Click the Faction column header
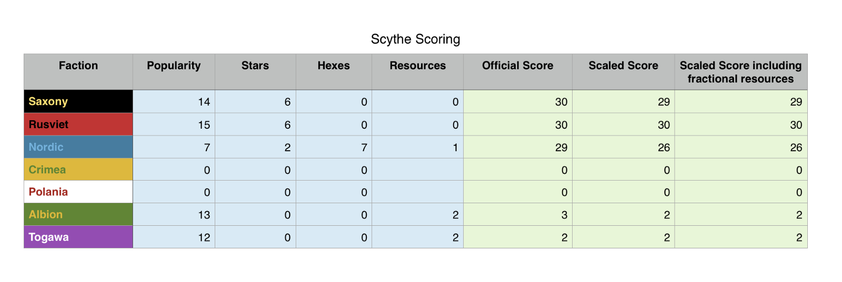 [78, 71]
